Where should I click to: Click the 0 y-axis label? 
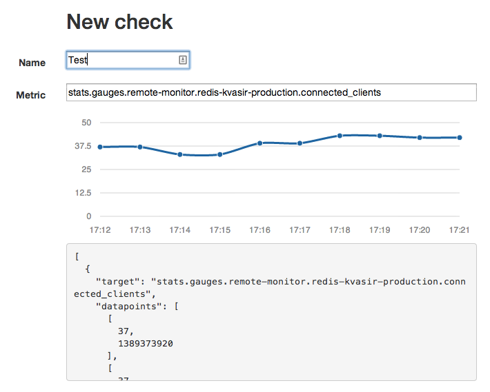pyautogui.click(x=89, y=216)
